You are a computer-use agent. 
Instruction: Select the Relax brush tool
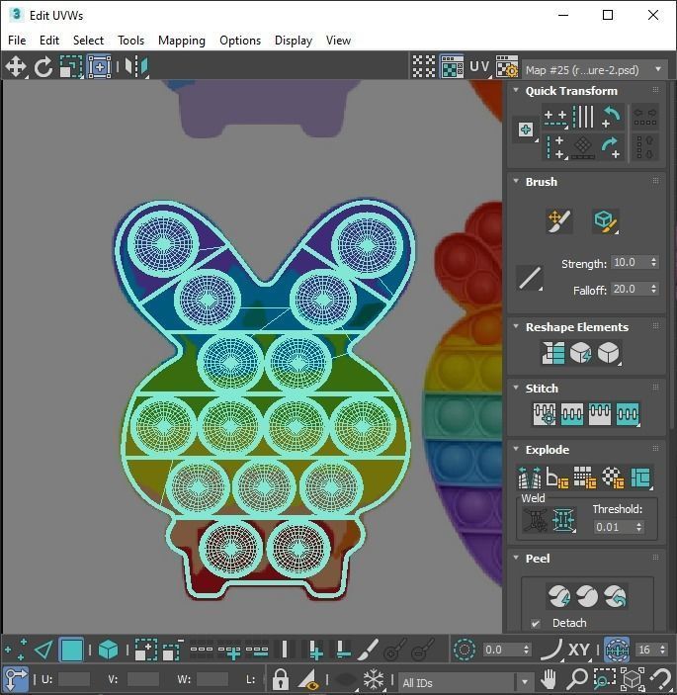(x=605, y=220)
